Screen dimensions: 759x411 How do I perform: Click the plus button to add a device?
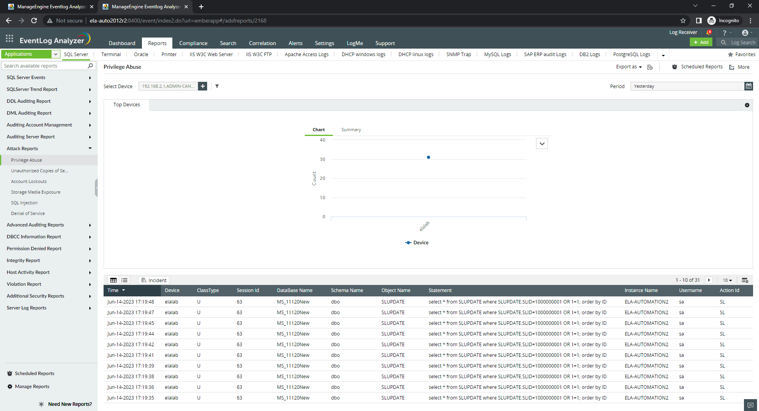click(202, 86)
